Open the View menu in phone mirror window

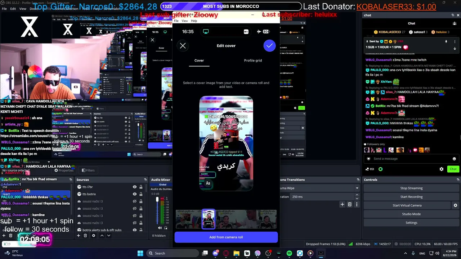pos(185,21)
